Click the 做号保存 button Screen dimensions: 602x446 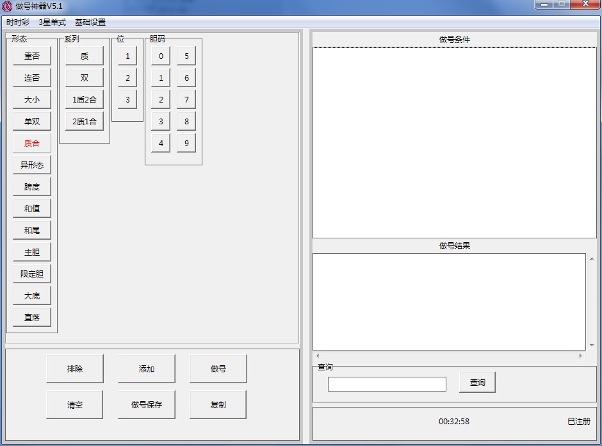point(147,405)
